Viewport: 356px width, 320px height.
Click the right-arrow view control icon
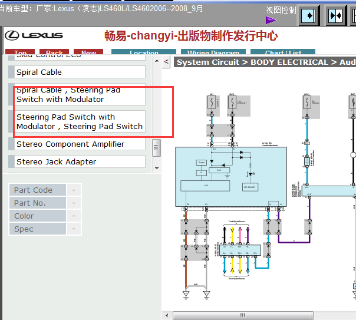tap(308, 16)
